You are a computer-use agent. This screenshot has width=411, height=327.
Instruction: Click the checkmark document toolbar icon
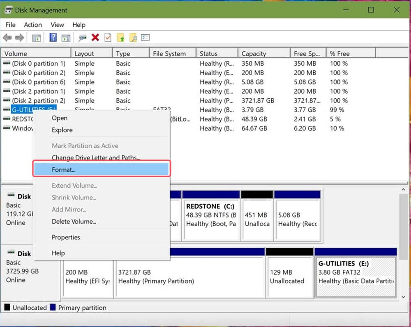point(108,37)
